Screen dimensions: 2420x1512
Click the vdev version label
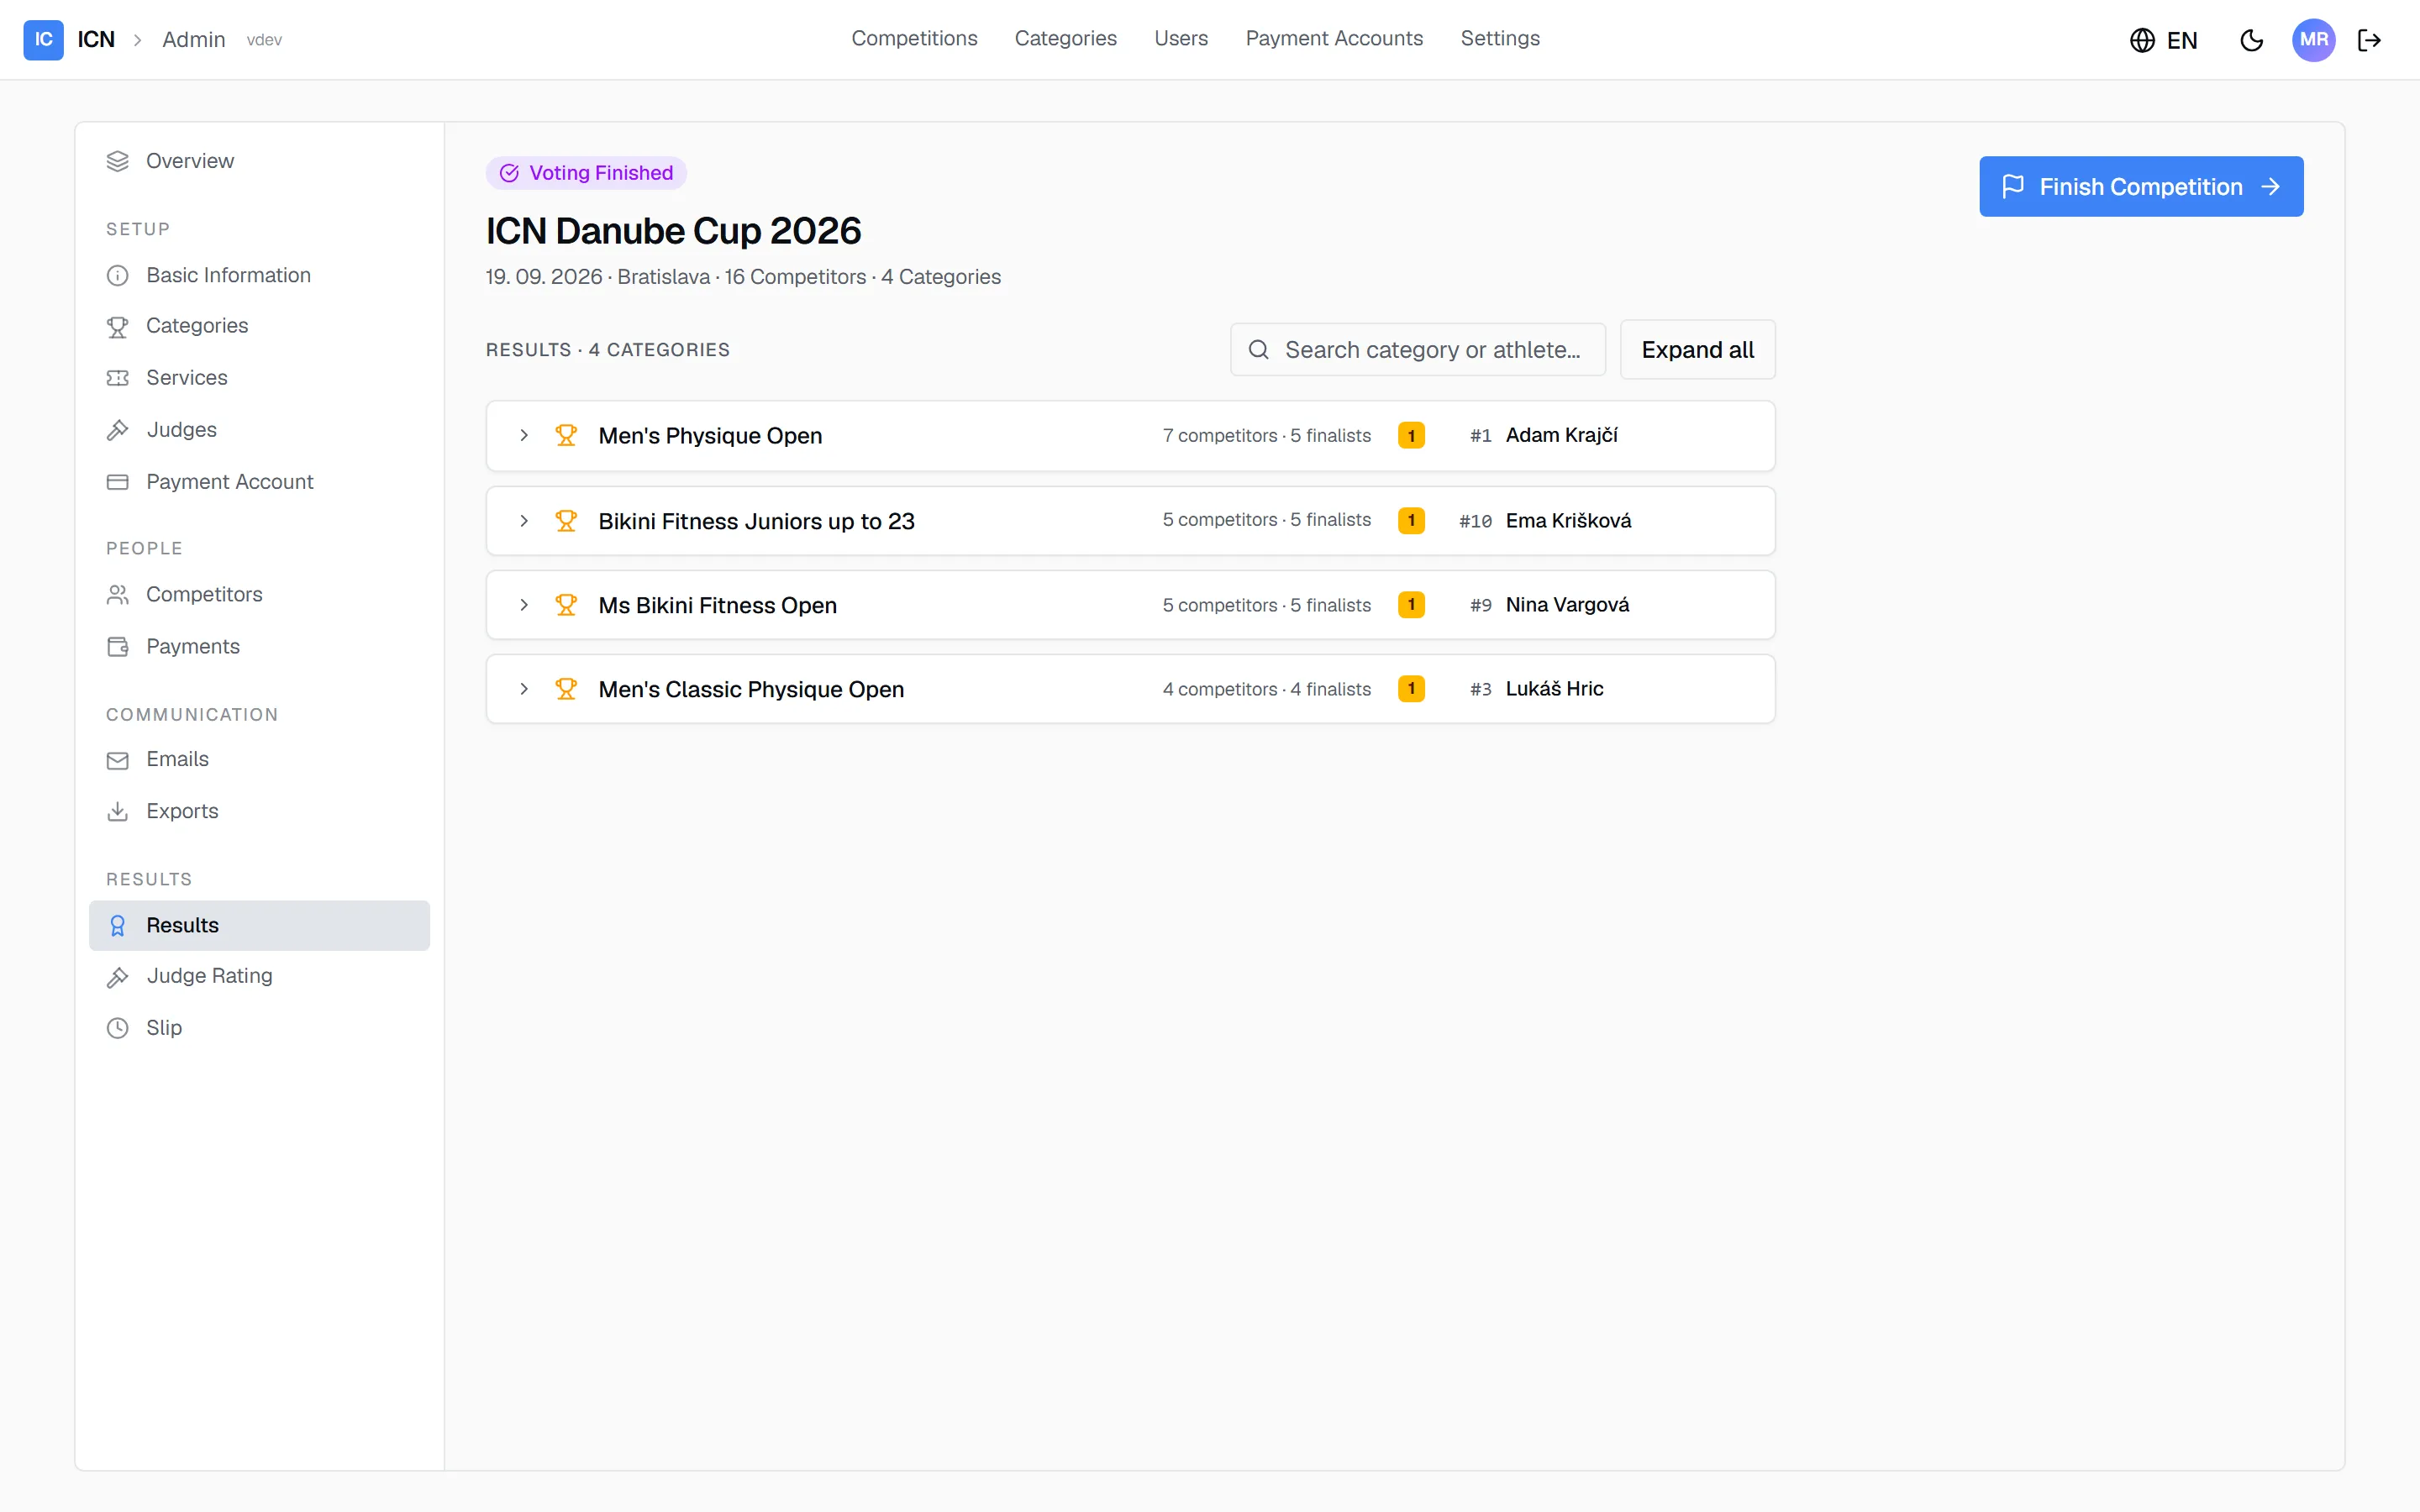click(x=264, y=40)
